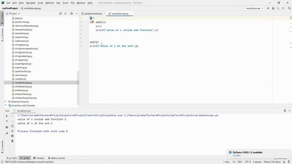This screenshot has width=292, height=164.
Task: Expand External Libraries node
Action: coord(5,102)
